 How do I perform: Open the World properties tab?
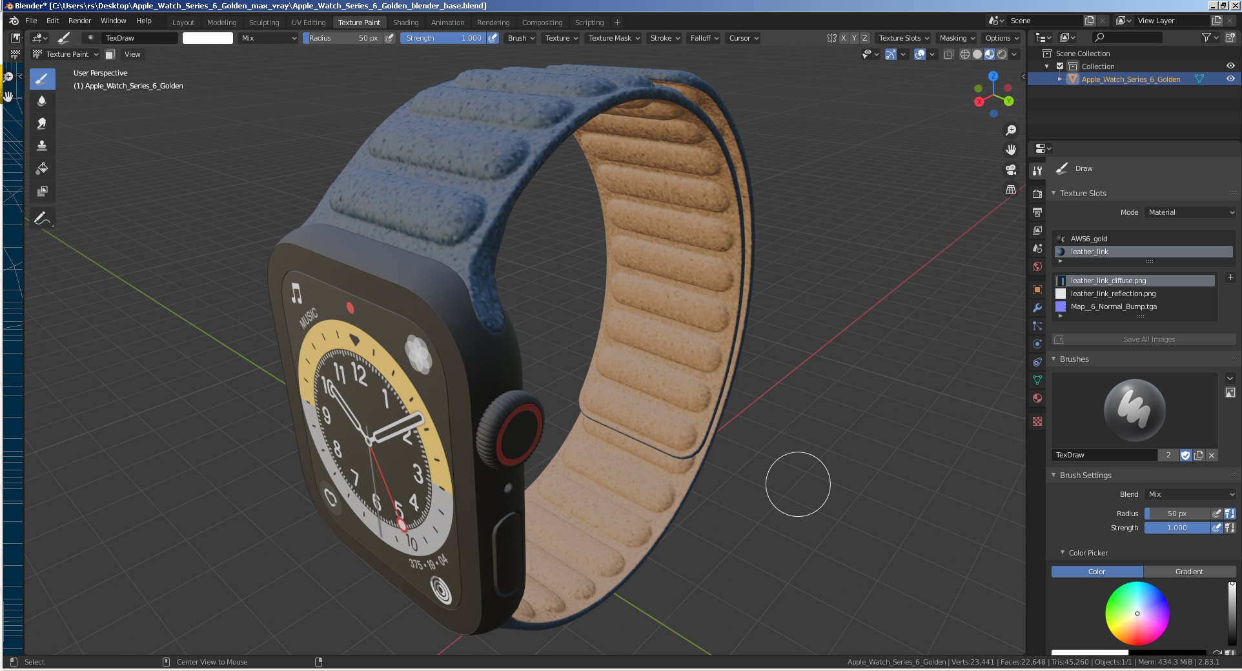[1037, 266]
